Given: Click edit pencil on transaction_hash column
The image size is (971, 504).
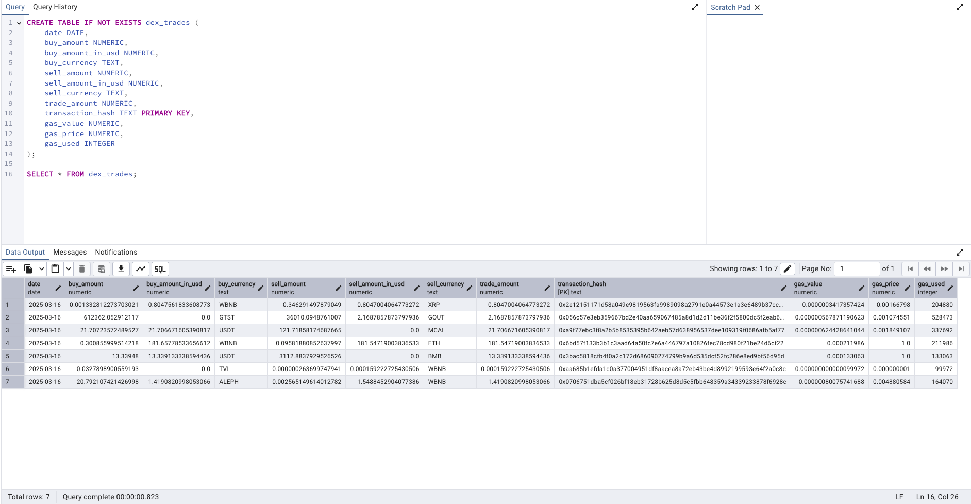Looking at the screenshot, I should click(x=784, y=288).
